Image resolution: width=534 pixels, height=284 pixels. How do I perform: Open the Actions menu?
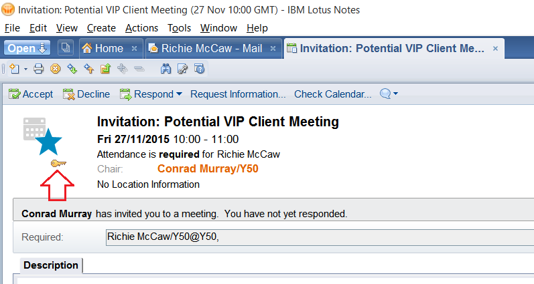(x=141, y=28)
